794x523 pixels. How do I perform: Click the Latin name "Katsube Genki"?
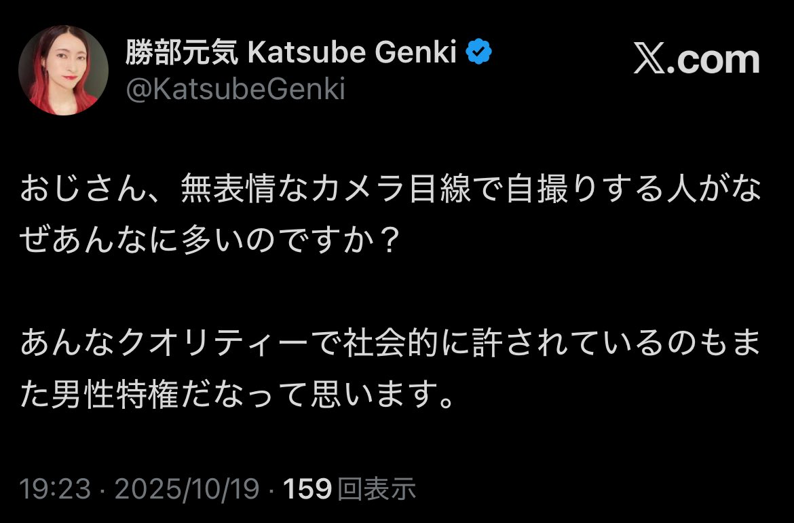pos(352,53)
